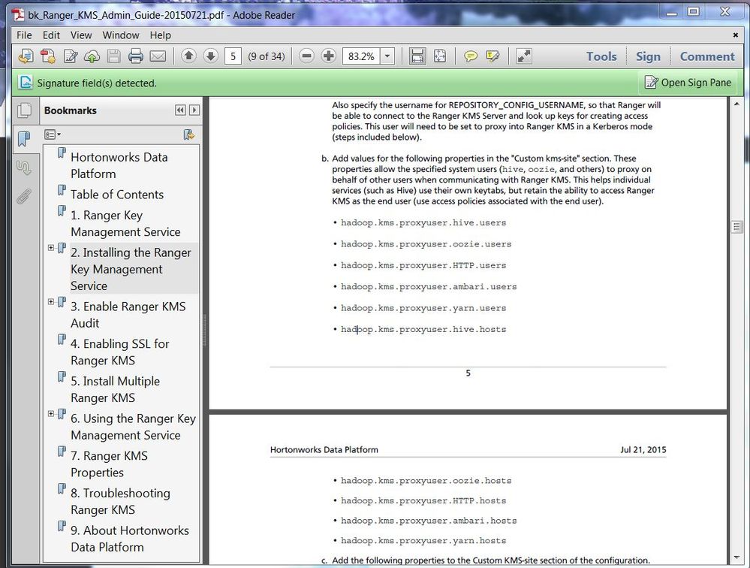Zoom out with the minus button
This screenshot has height=568, width=750.
tap(306, 56)
